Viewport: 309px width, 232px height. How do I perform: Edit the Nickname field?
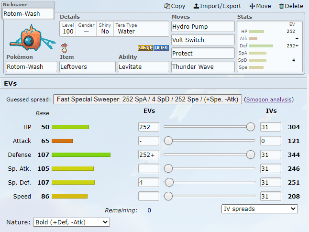coord(28,13)
